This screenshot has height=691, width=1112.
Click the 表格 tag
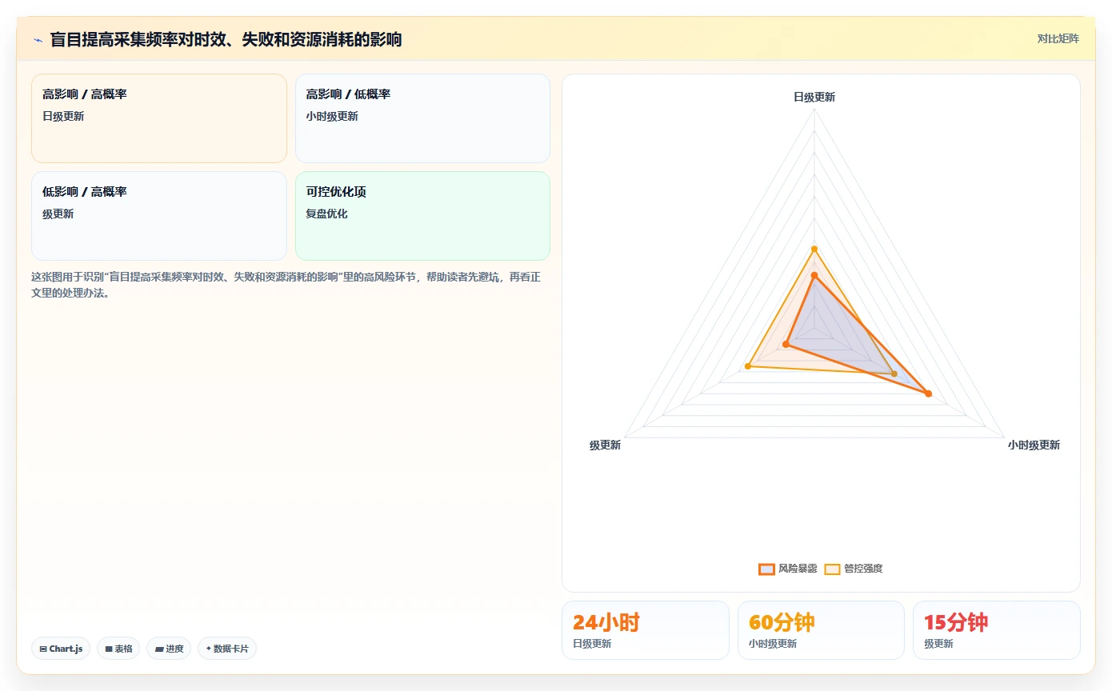pyautogui.click(x=118, y=649)
